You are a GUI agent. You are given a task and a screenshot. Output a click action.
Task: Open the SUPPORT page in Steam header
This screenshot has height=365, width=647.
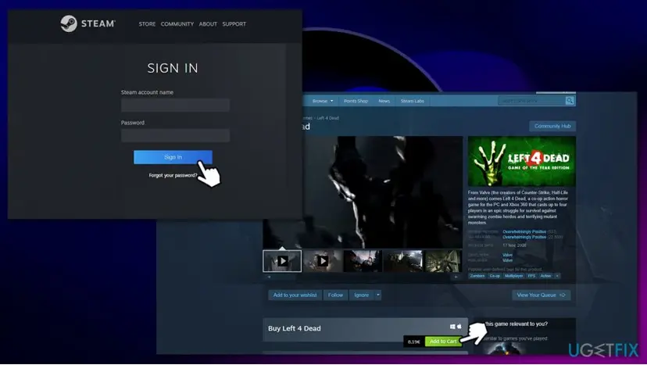[x=234, y=24]
